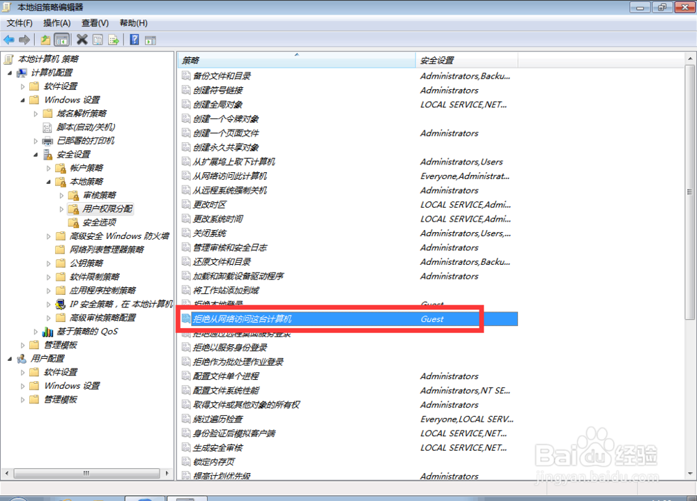This screenshot has width=697, height=501.
Task: Sort by the 策略 column header
Action: tap(296, 60)
